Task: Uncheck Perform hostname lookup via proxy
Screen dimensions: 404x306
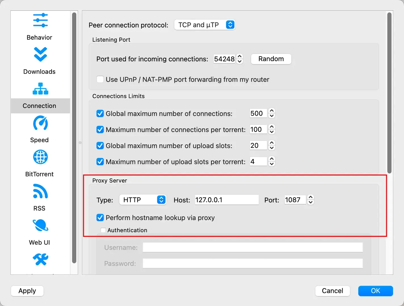Action: point(100,218)
